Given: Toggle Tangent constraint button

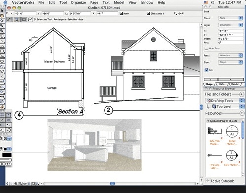Looking at the screenshot, I should (x=8, y=130).
